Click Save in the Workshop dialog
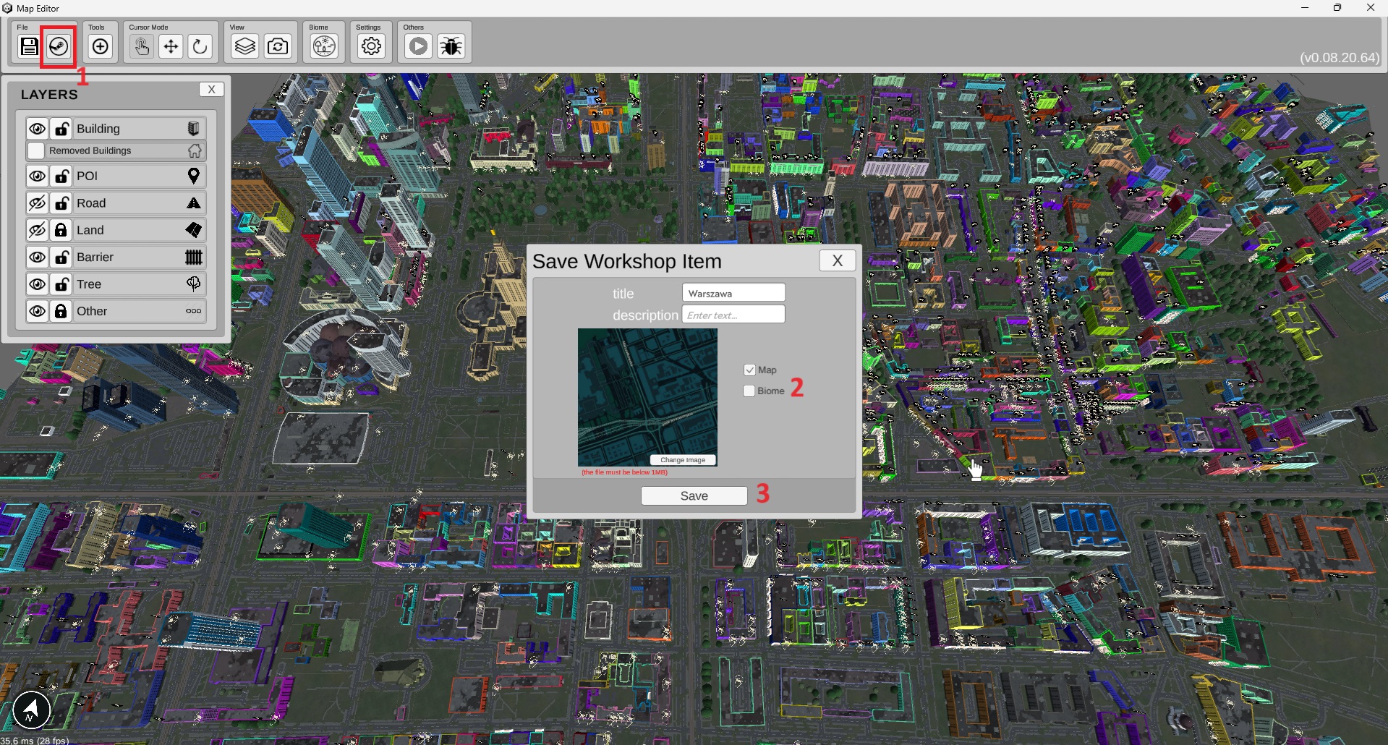1388x745 pixels. 694,495
